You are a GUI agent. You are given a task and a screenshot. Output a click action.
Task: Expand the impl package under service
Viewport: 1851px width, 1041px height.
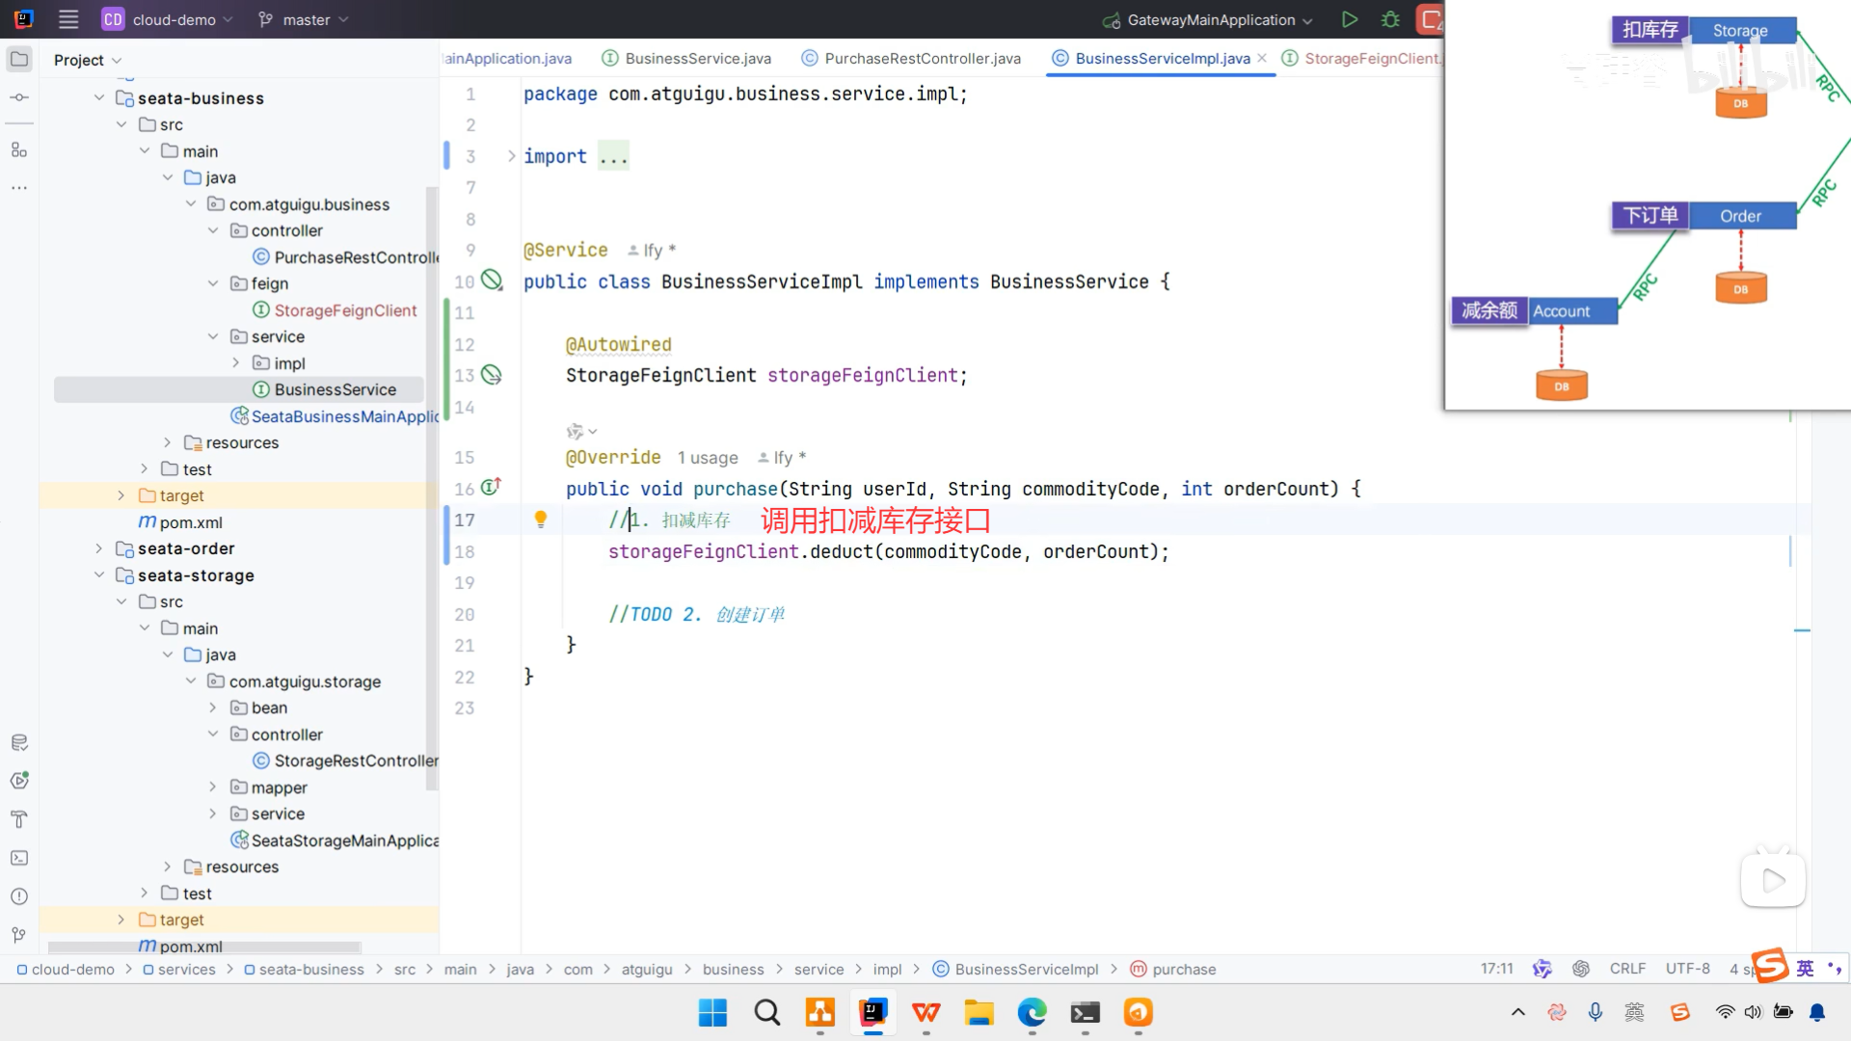(x=235, y=363)
